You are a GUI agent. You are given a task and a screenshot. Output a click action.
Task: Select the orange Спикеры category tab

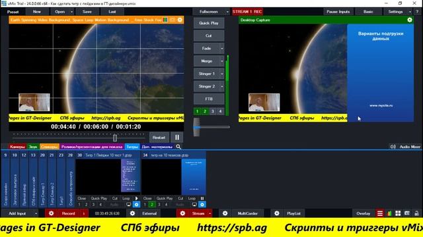pos(50,147)
